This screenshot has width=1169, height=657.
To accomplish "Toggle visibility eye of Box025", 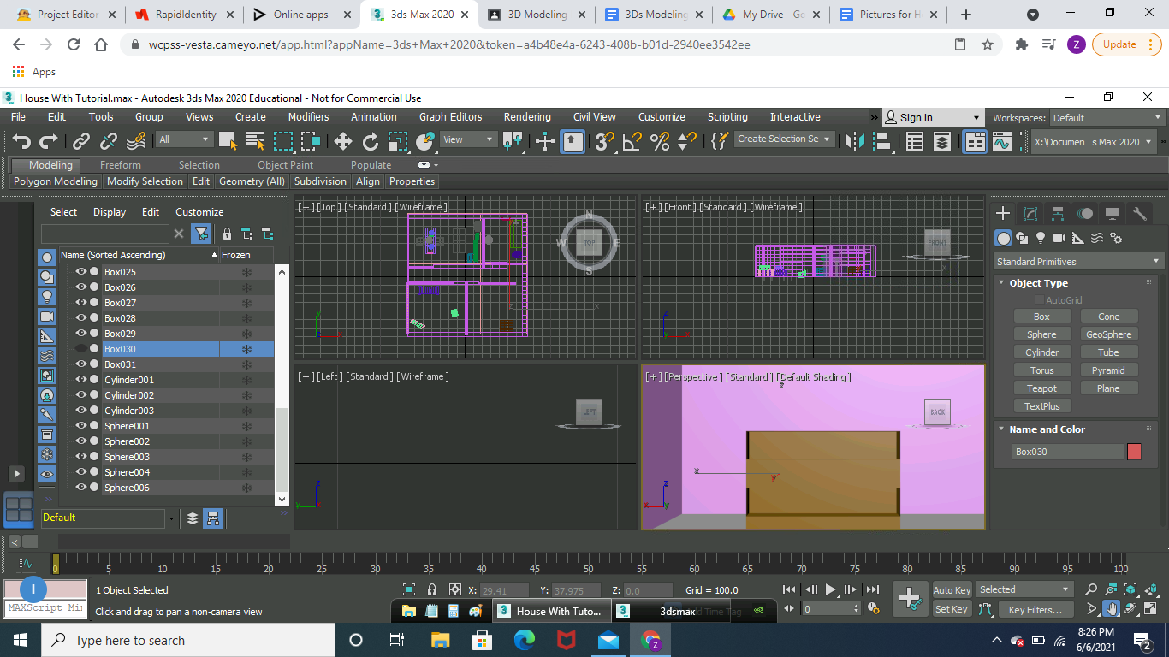I will tap(81, 272).
